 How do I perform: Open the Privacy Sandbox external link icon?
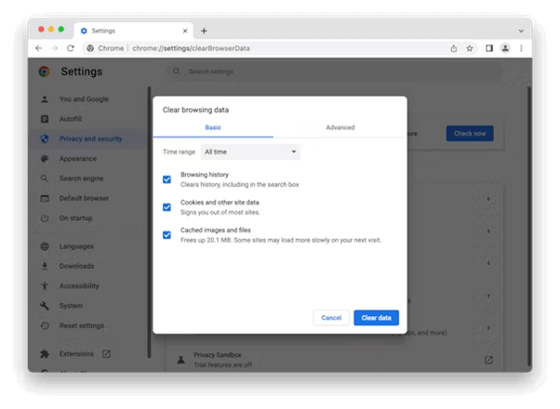tap(488, 360)
